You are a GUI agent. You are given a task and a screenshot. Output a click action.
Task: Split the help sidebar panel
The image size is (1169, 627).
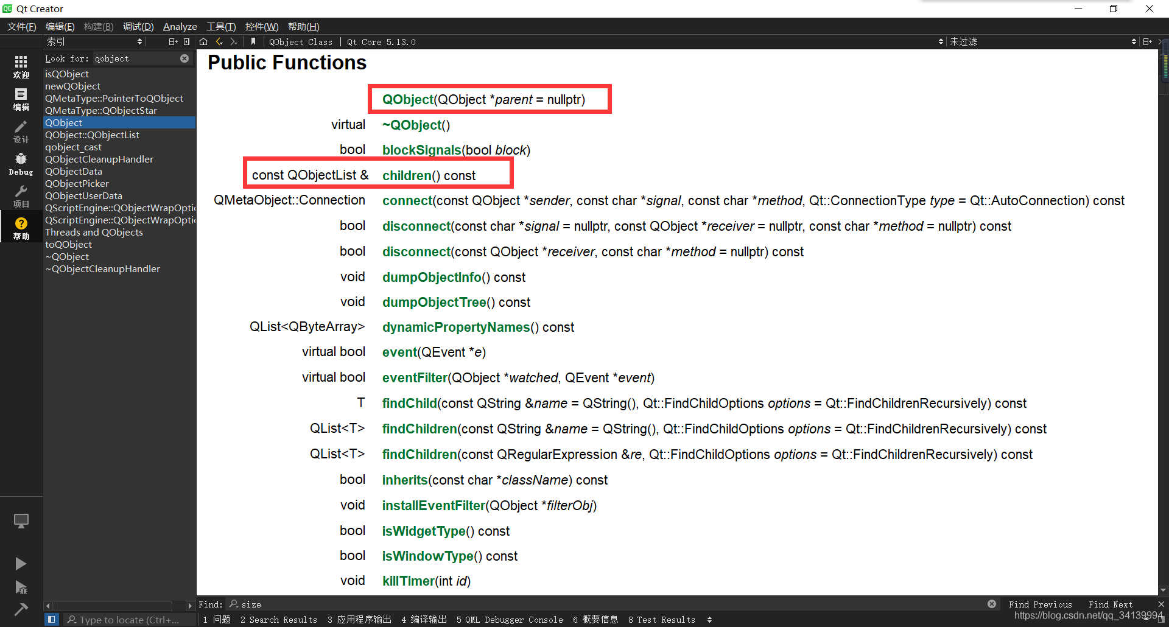point(173,42)
